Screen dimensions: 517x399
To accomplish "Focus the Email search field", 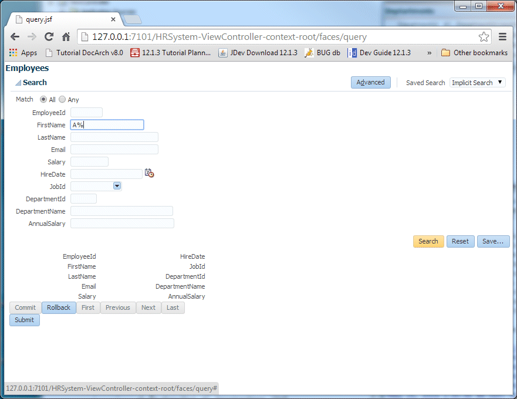I will 114,150.
